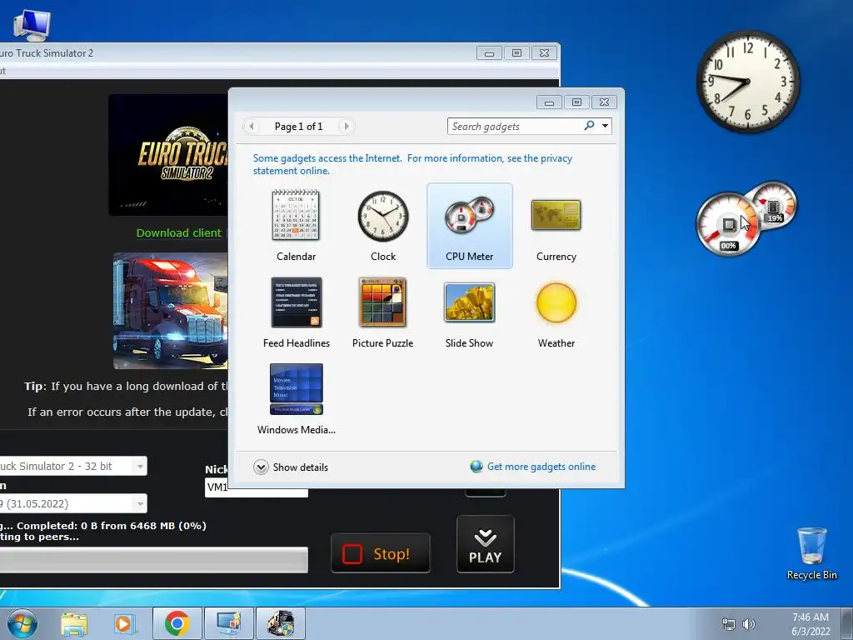The image size is (853, 640).
Task: Launch Windows Media Player from taskbar
Action: [x=123, y=623]
